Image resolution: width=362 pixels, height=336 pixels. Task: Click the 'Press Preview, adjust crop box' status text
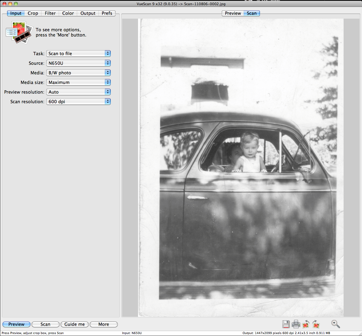click(x=33, y=333)
